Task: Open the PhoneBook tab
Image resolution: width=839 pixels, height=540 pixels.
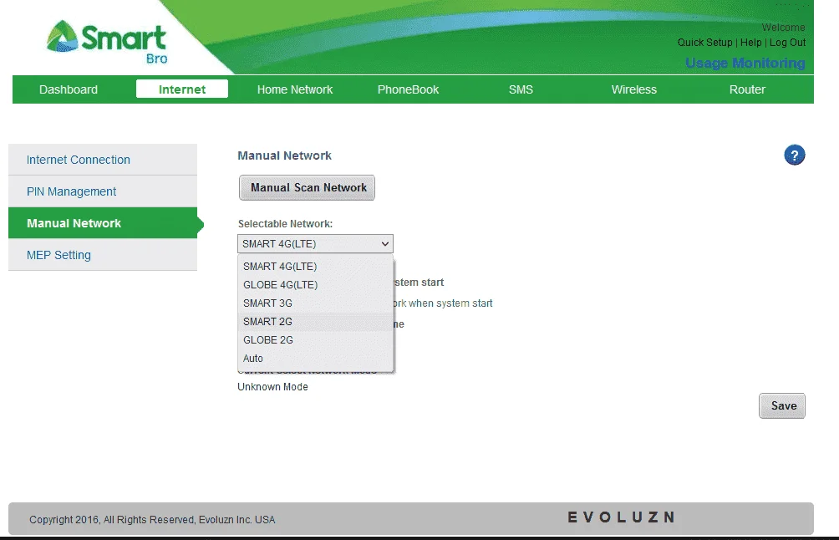Action: (409, 89)
